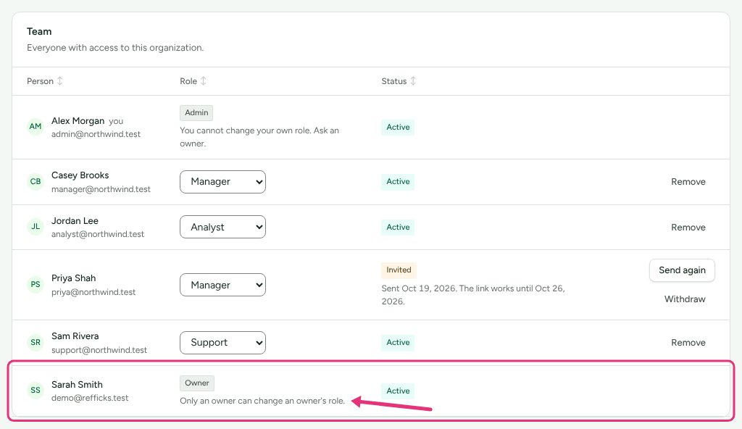This screenshot has height=429, width=742.
Task: Open the role dropdown for Jordan Lee
Action: pos(222,227)
